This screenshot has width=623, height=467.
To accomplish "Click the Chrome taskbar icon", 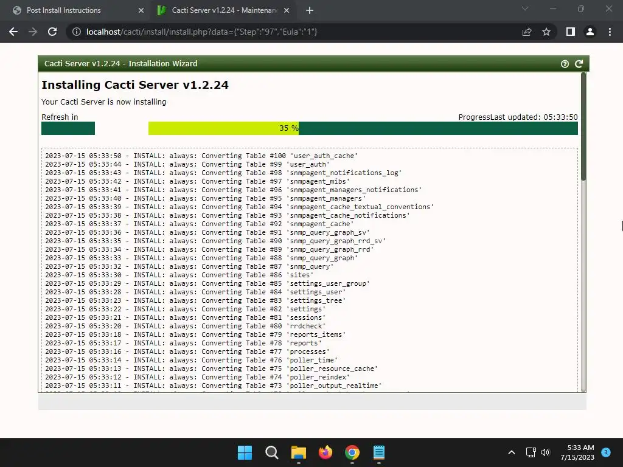I will 352,452.
